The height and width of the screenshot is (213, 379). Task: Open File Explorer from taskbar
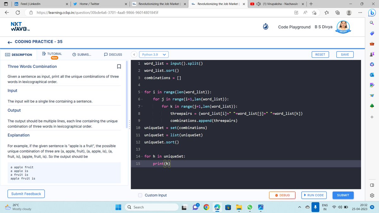[239, 207]
